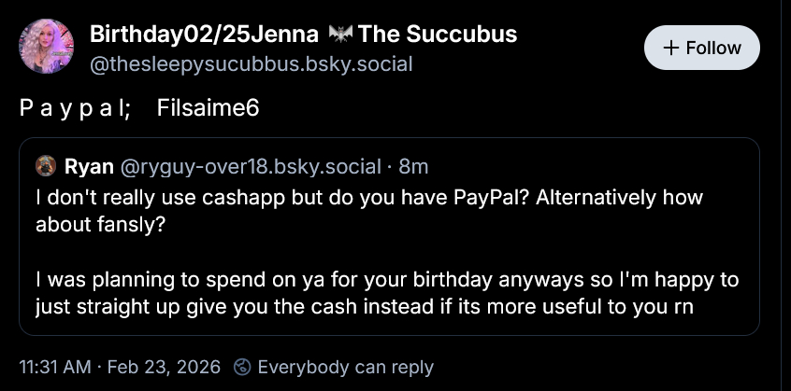The width and height of the screenshot is (791, 391).
Task: Click the plus icon on Follow
Action: tap(671, 48)
